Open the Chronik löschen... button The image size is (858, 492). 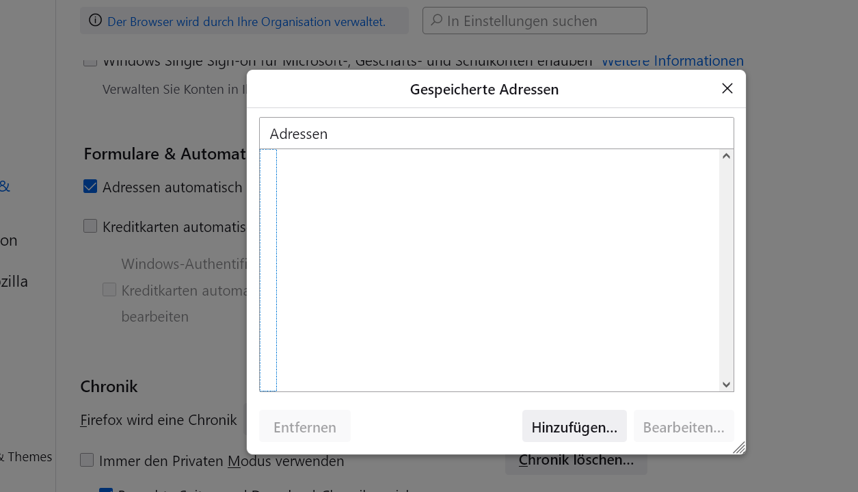coord(576,461)
